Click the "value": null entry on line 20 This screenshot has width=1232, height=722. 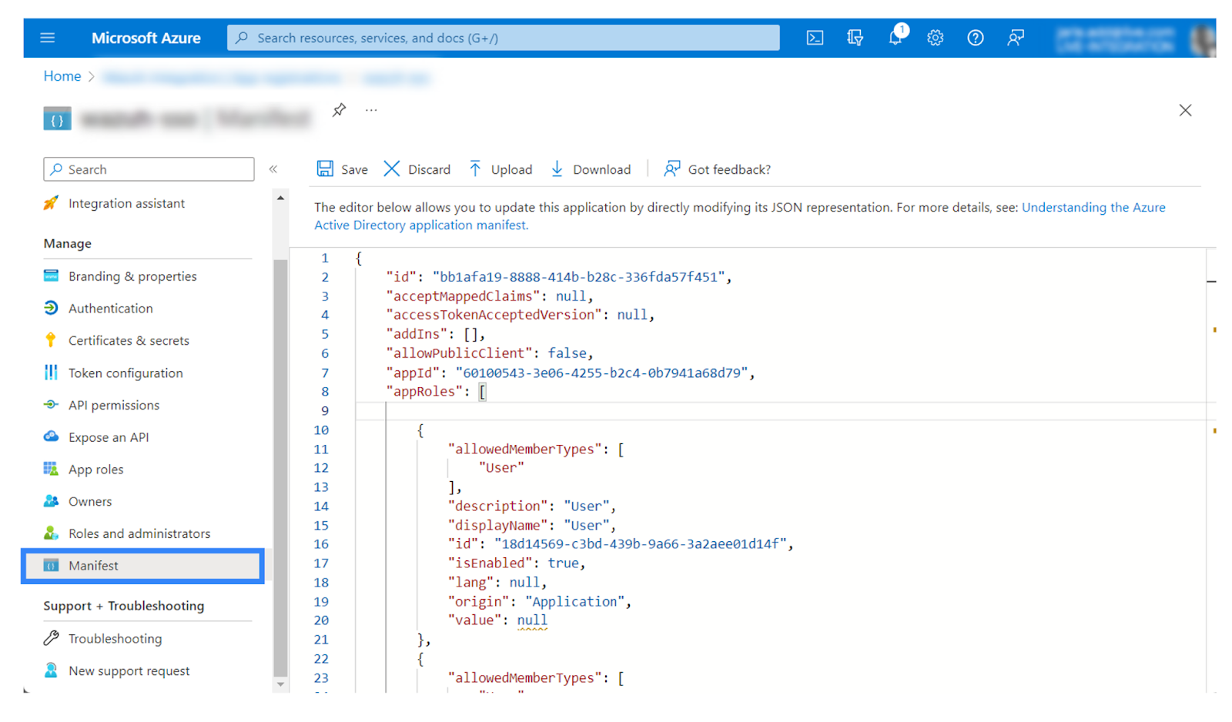click(497, 620)
